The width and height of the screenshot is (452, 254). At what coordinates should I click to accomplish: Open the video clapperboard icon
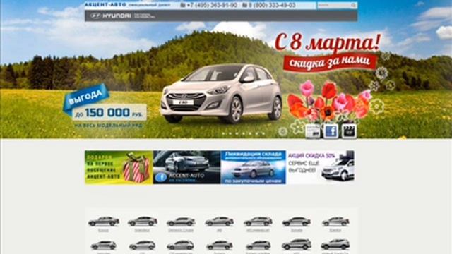point(349,131)
